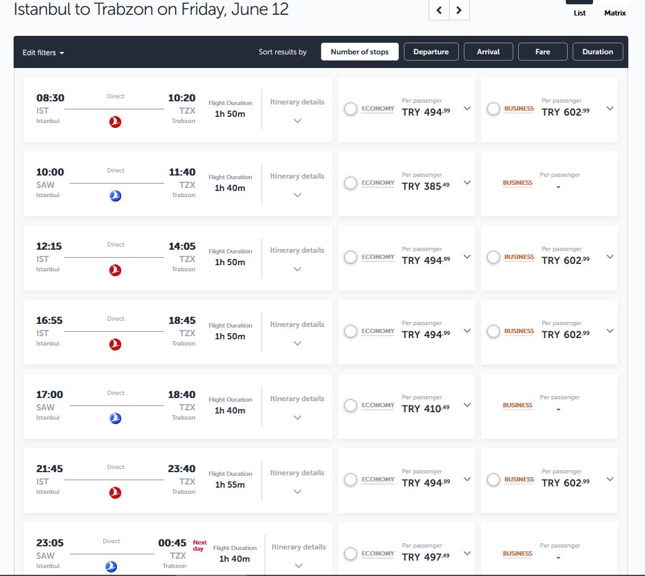
Task: Expand itinerary details for 10:00 flight
Action: tap(297, 195)
